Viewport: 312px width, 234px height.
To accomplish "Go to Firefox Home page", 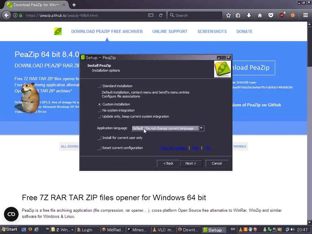I will coord(260,15).
